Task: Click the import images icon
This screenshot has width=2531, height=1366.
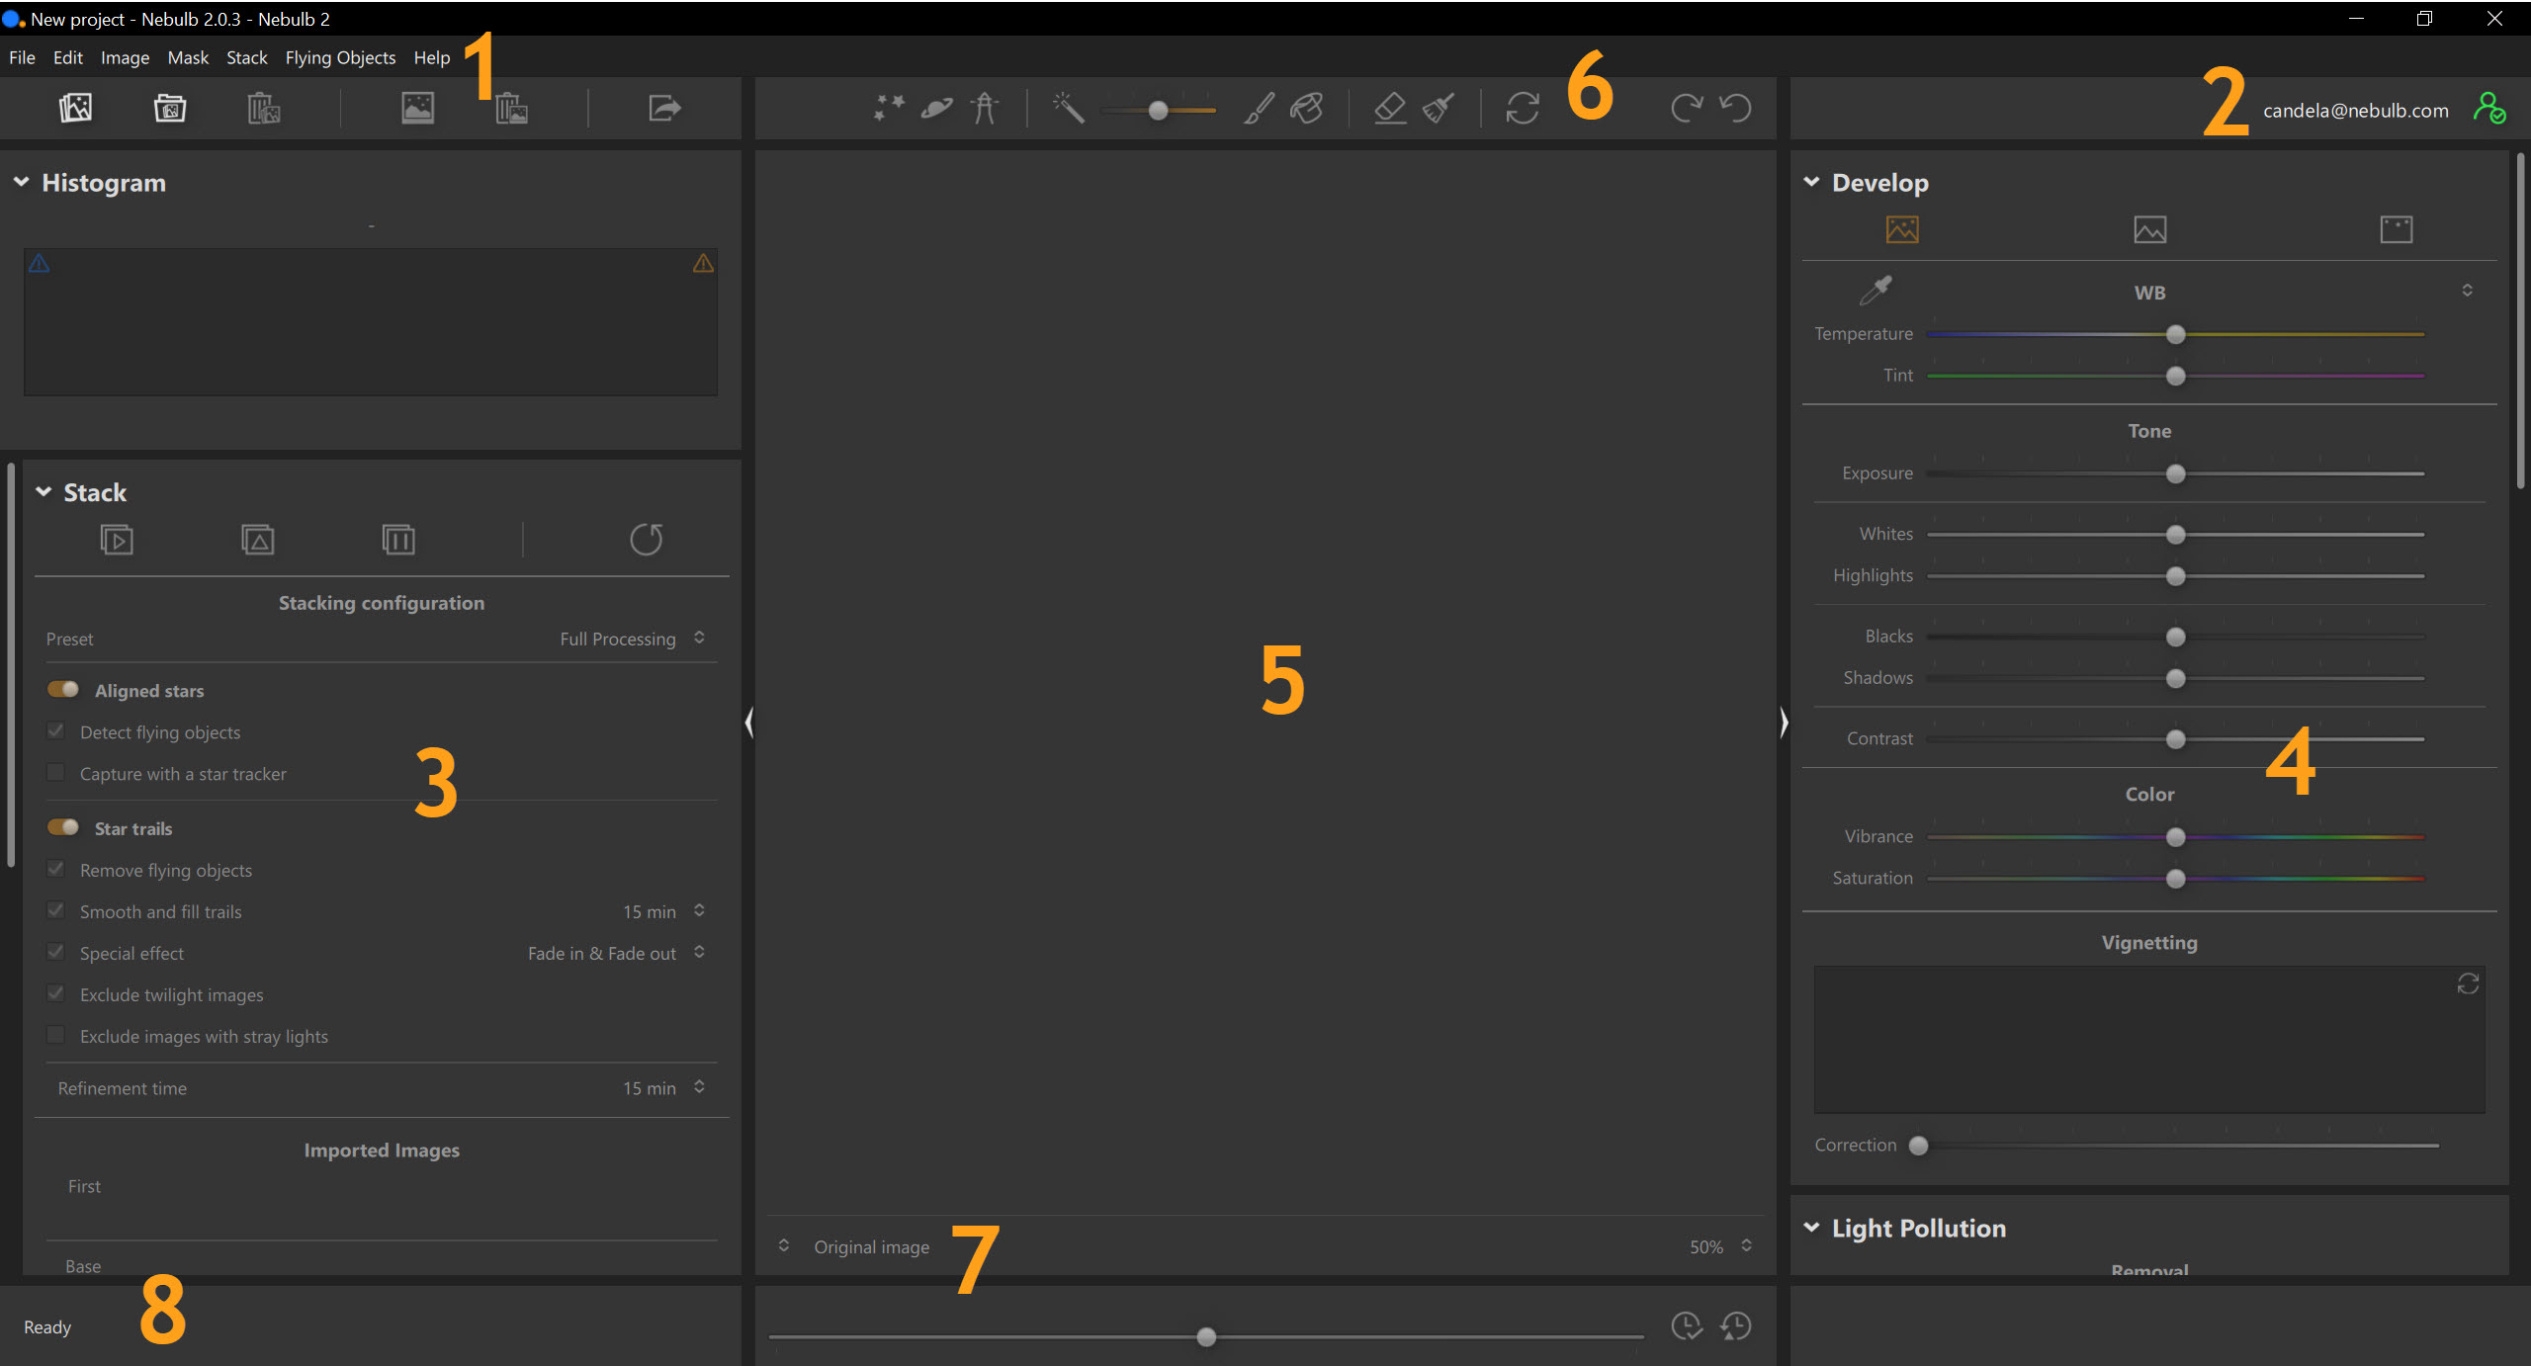Action: [x=75, y=108]
